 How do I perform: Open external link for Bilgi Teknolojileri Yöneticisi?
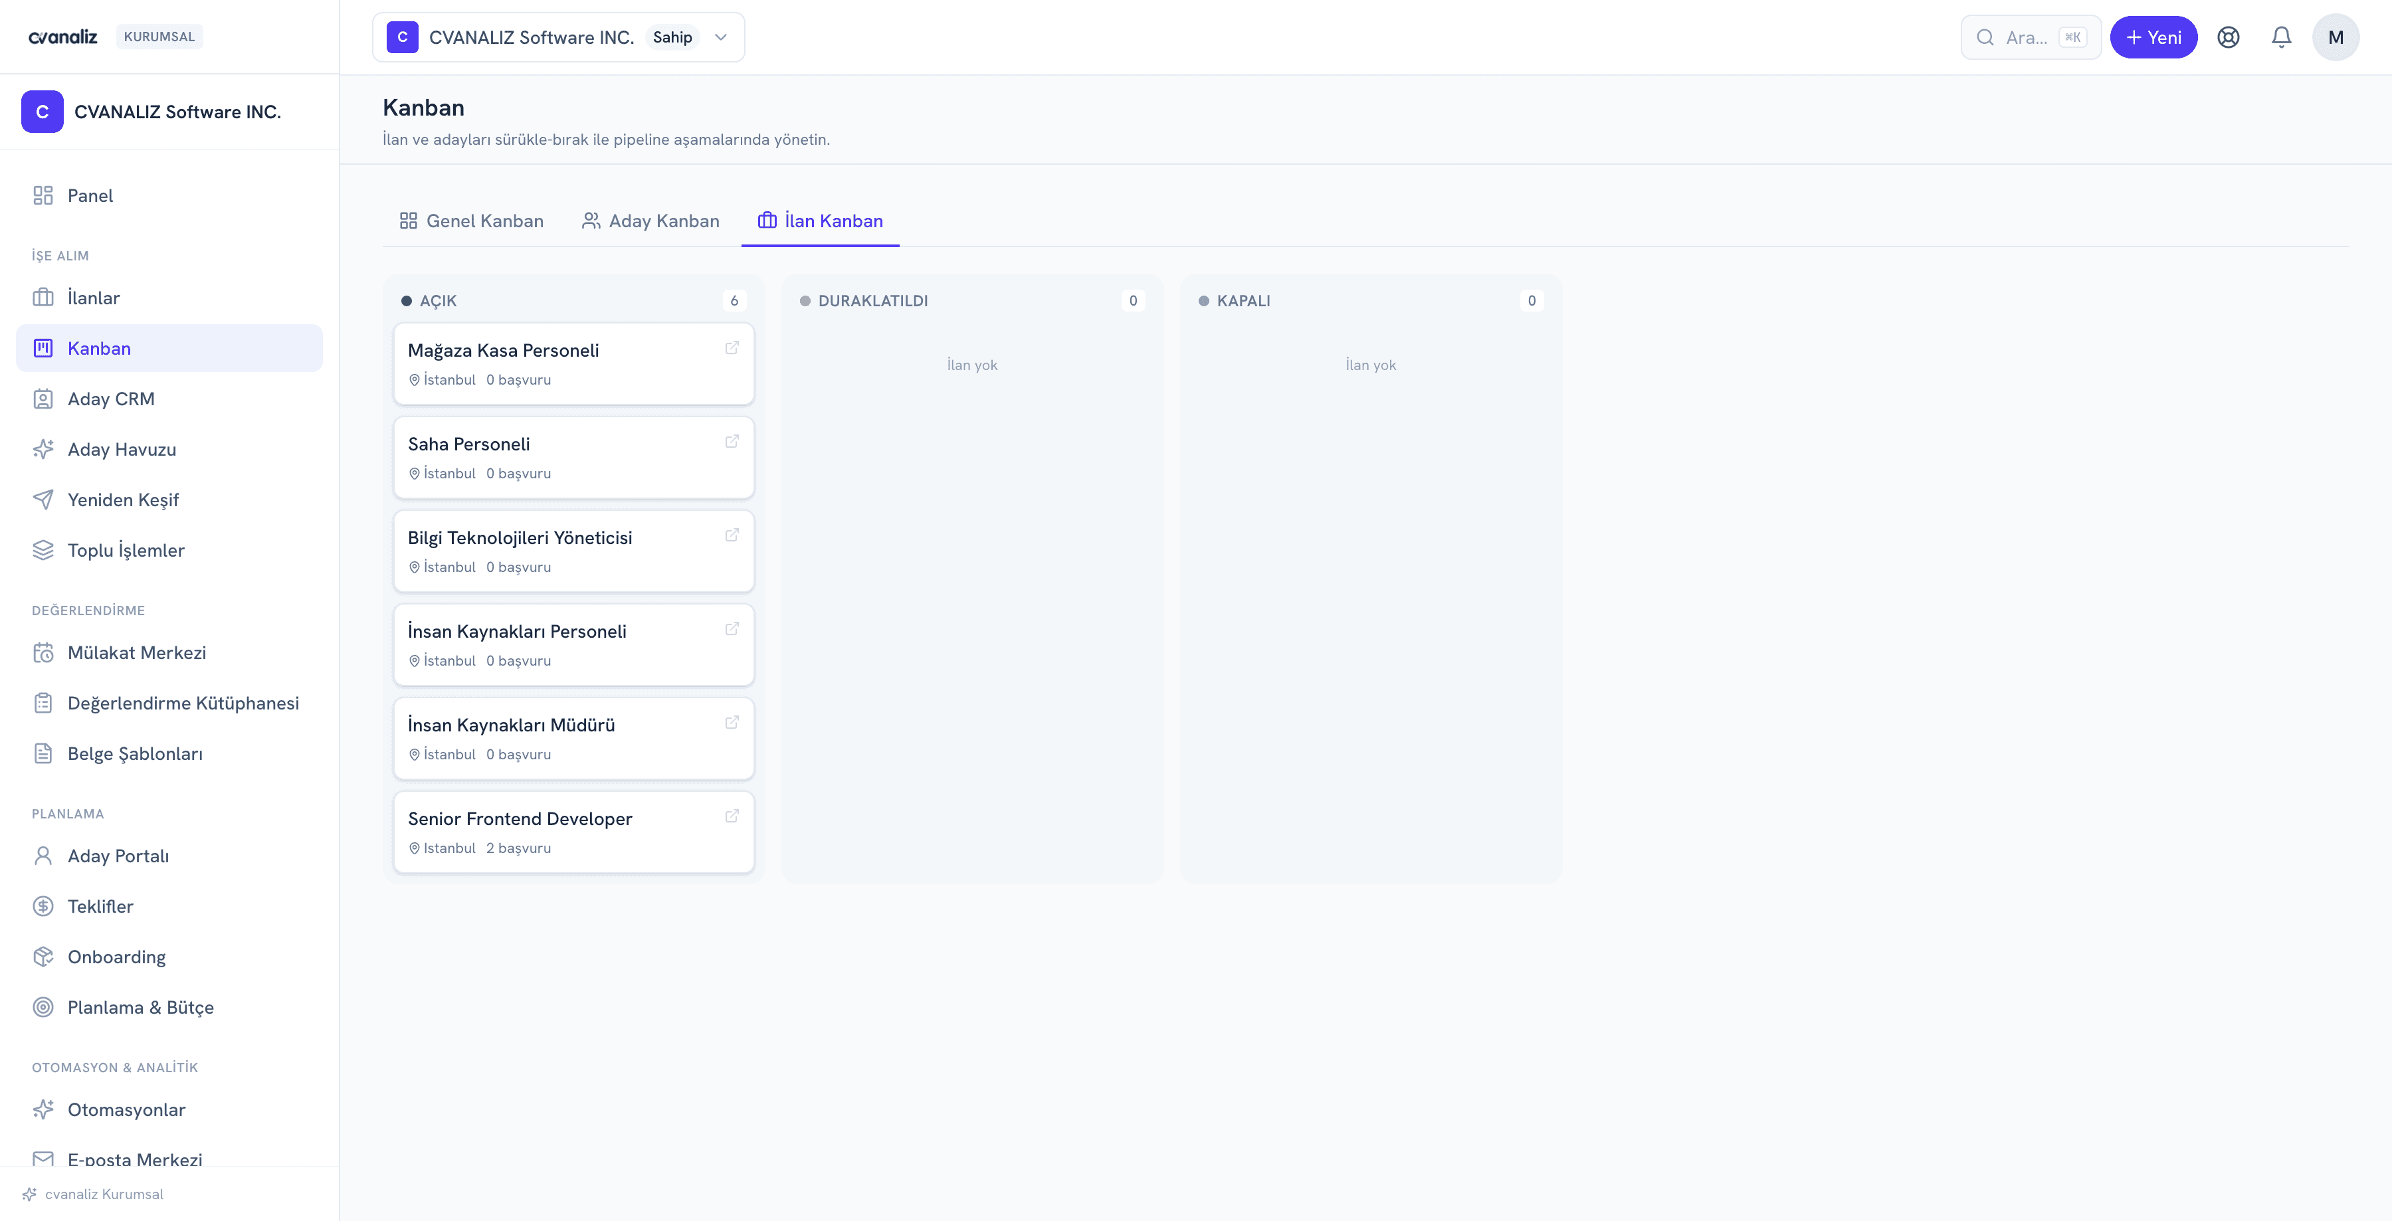point(732,535)
